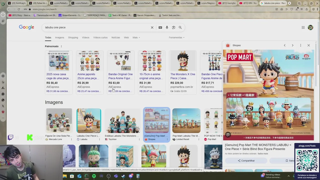Switch to the (872) IGN - You browser tab
This screenshot has height=180, width=320.
point(248,3)
